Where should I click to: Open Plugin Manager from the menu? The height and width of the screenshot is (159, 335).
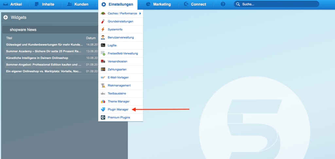(x=120, y=110)
